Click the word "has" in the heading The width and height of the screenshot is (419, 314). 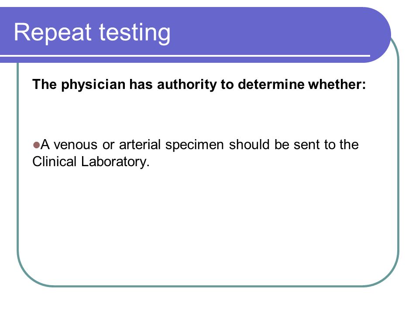pos(141,84)
